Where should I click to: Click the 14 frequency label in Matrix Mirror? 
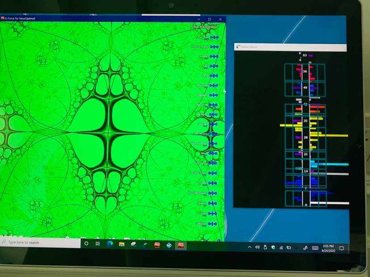306,171
